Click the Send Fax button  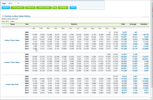point(30,7)
